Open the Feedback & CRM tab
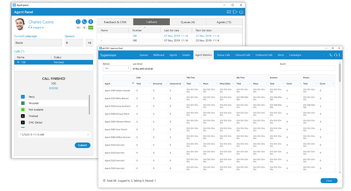This screenshot has height=191, width=351. 115,22
